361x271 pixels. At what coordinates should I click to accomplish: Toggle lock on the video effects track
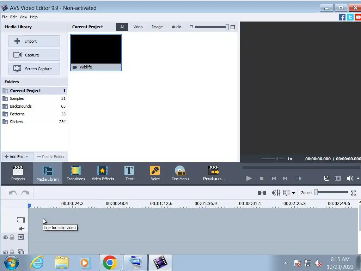coord(12,237)
